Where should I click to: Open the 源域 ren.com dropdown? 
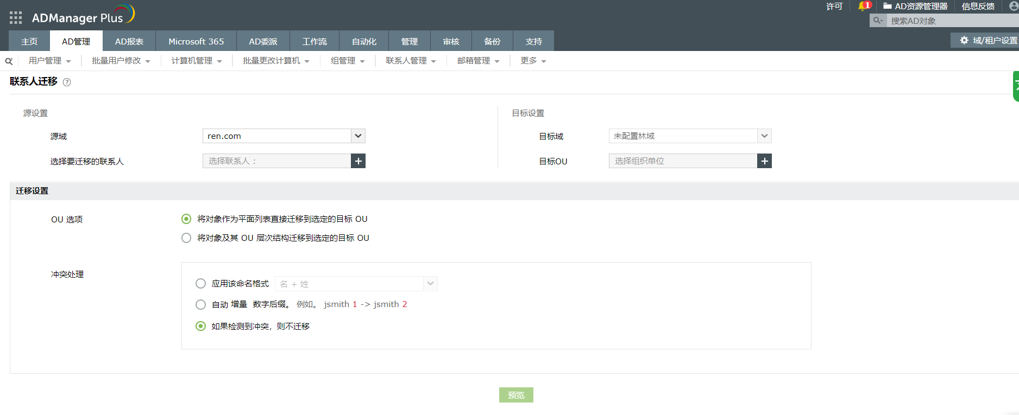coord(284,136)
